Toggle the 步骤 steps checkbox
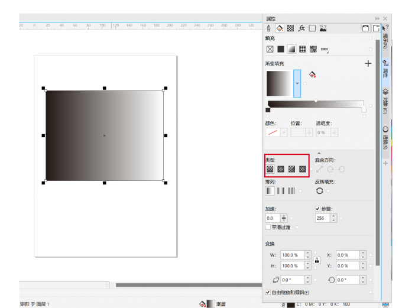 point(317,209)
